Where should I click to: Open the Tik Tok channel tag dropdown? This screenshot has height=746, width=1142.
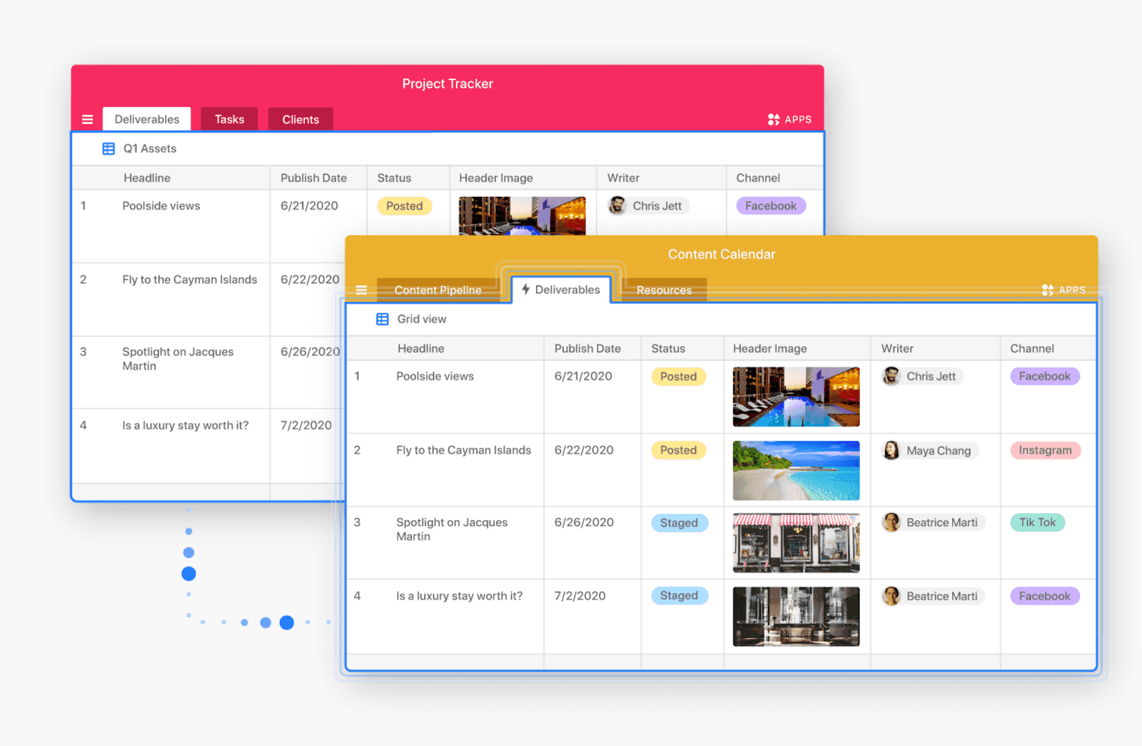[x=1037, y=522]
